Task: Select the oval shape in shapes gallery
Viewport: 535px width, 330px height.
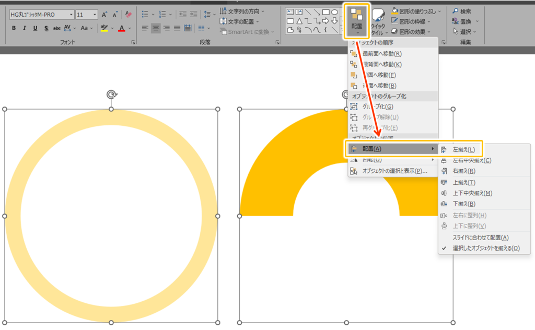Action: click(334, 11)
